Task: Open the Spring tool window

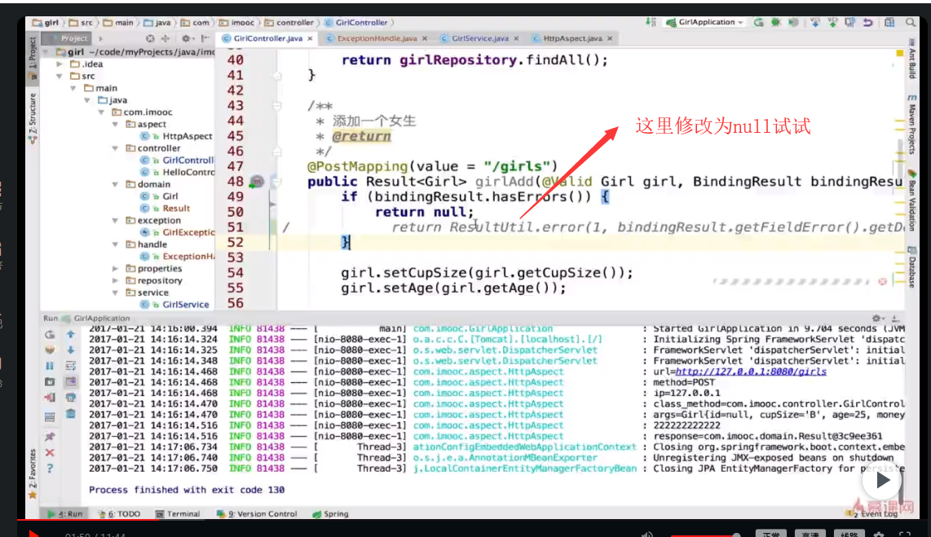Action: pyautogui.click(x=331, y=514)
